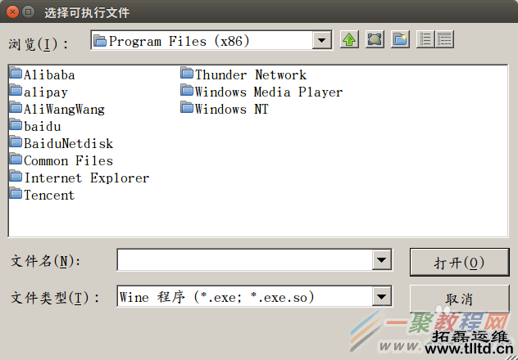The height and width of the screenshot is (360, 518).
Task: Select the Windows NT folder
Action: coord(230,110)
